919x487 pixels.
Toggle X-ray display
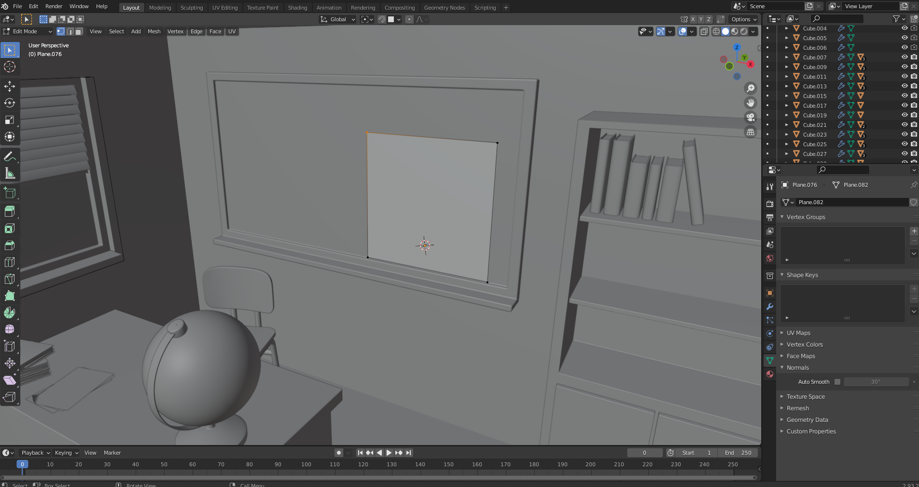(704, 31)
